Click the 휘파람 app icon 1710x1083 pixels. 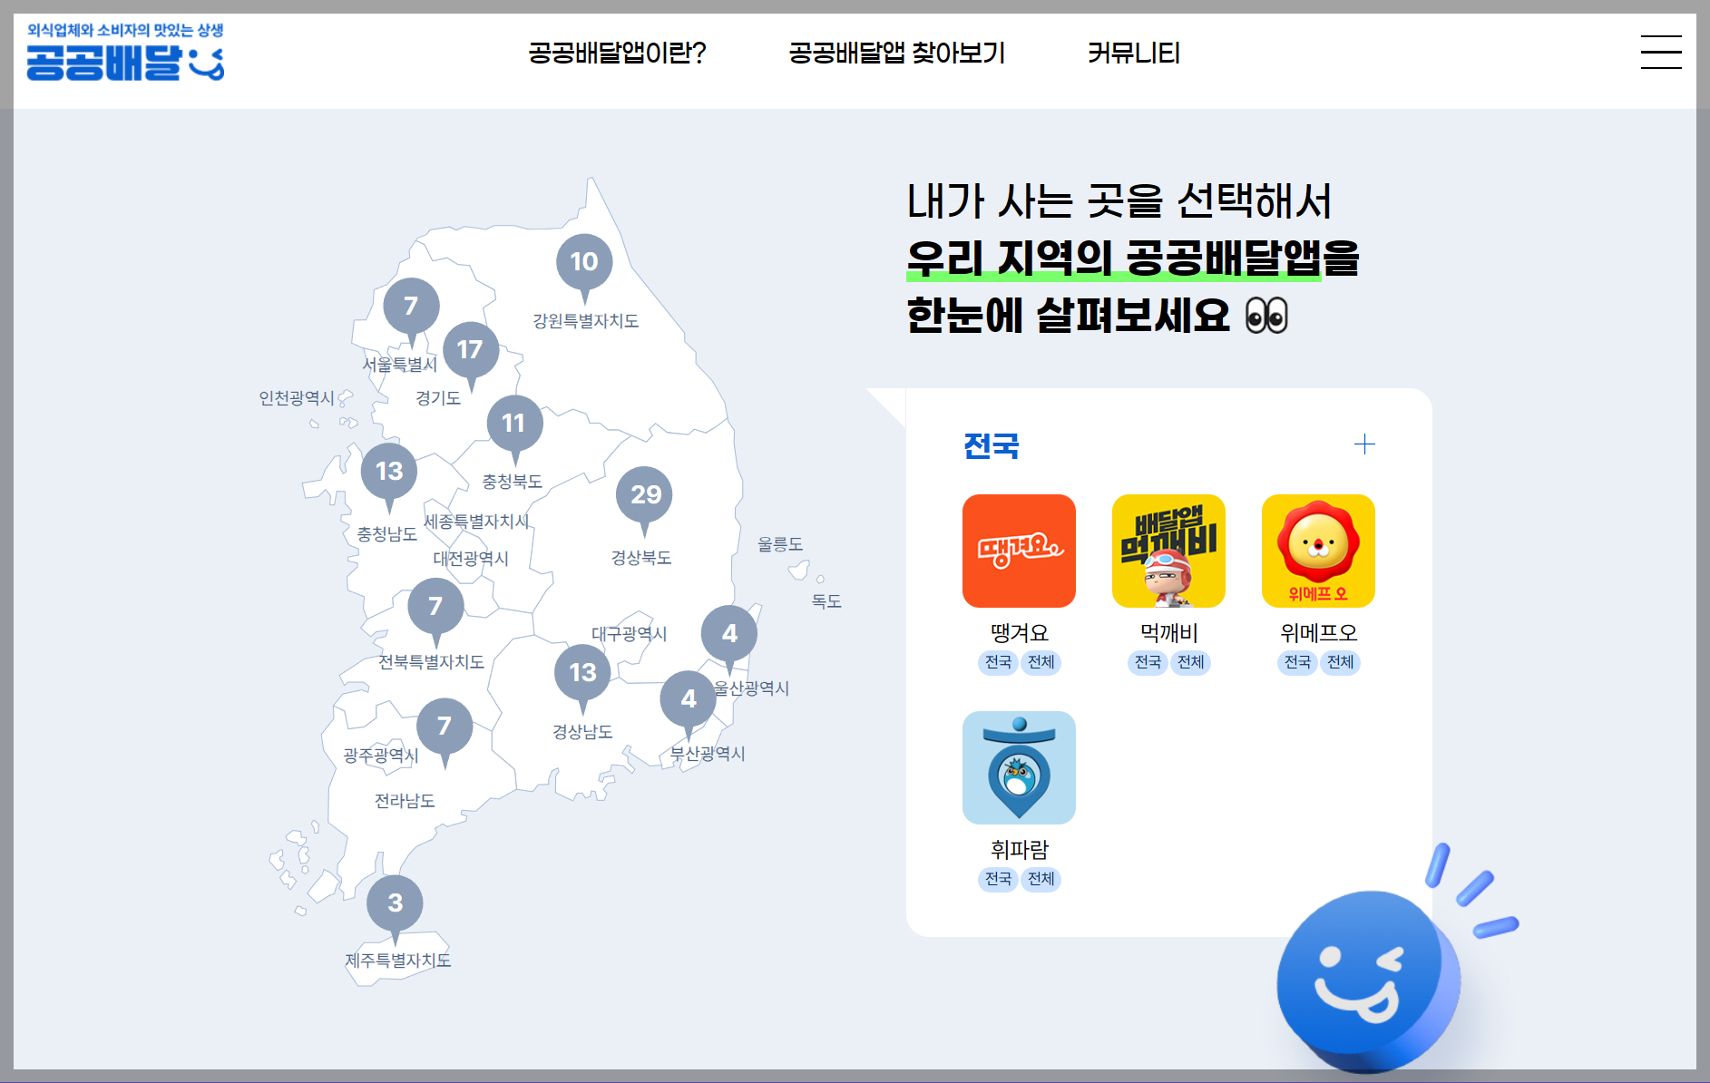tap(1019, 766)
